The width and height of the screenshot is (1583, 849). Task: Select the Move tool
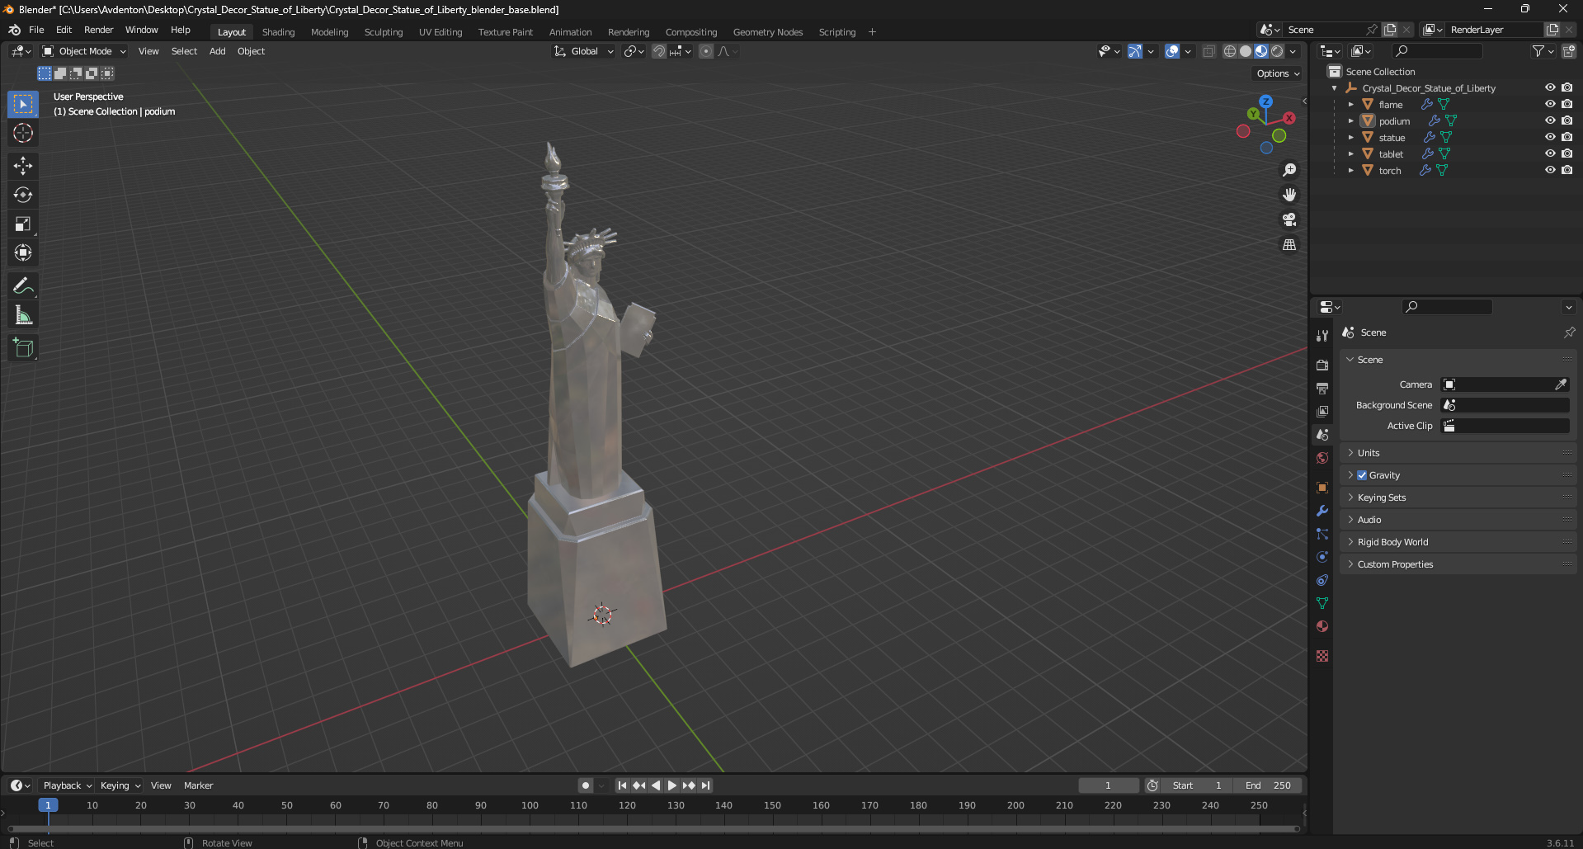click(23, 166)
